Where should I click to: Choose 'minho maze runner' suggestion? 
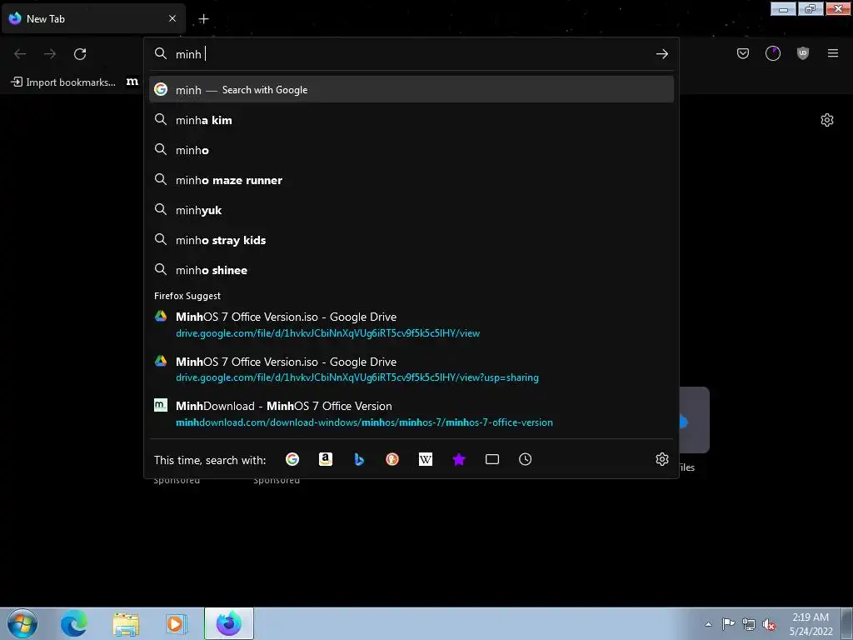click(412, 180)
